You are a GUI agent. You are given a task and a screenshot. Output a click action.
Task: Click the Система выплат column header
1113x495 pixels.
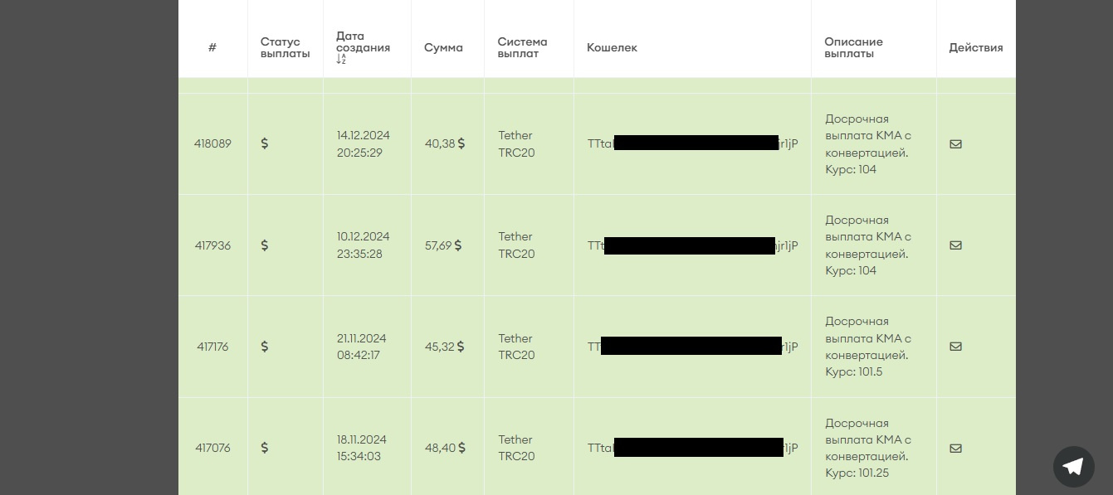pos(522,48)
